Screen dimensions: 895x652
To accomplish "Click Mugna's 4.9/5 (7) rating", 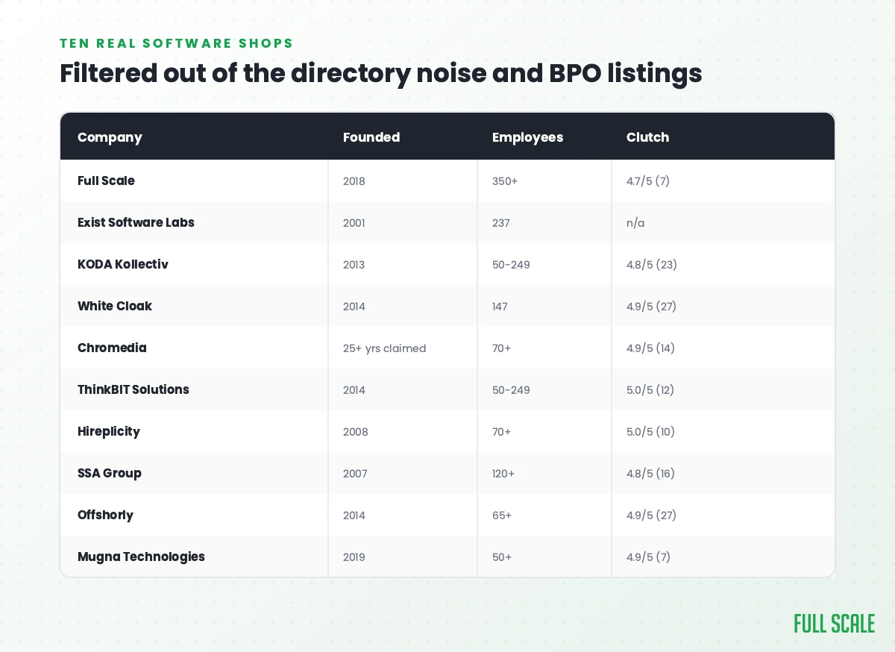I will coord(648,557).
